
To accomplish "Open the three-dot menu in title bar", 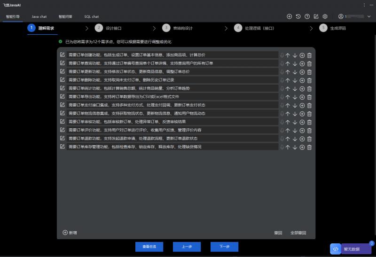I will 364,5.
